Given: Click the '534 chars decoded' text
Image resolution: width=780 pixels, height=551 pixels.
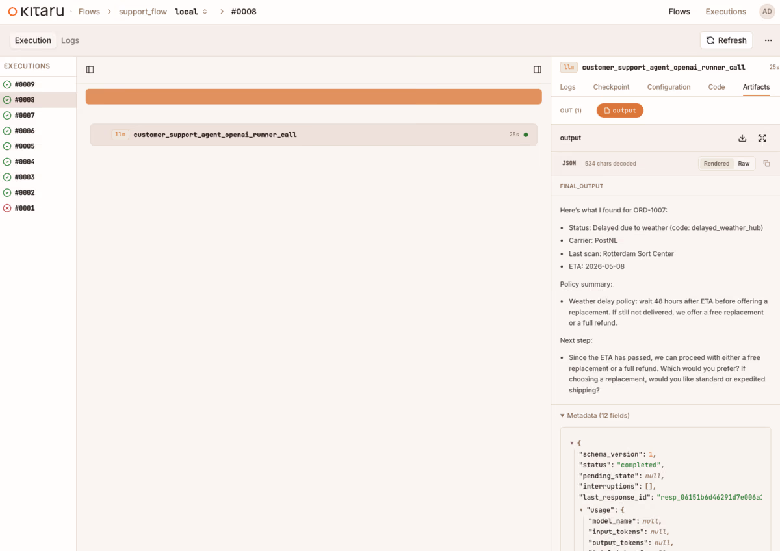Looking at the screenshot, I should pos(610,164).
